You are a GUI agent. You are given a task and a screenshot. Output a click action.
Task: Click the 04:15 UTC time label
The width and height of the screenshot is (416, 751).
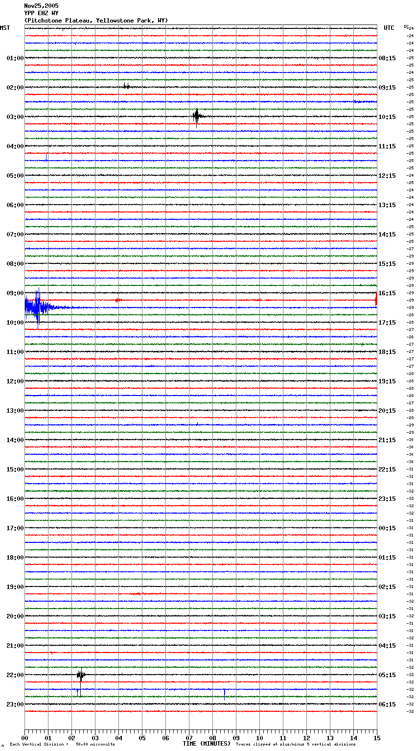(387, 646)
